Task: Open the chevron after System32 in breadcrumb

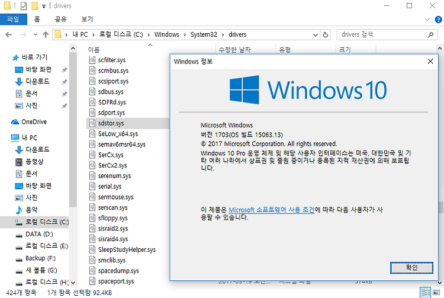Action: (223, 34)
